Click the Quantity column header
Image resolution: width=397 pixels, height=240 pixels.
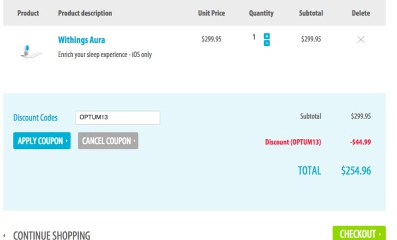coord(262,13)
